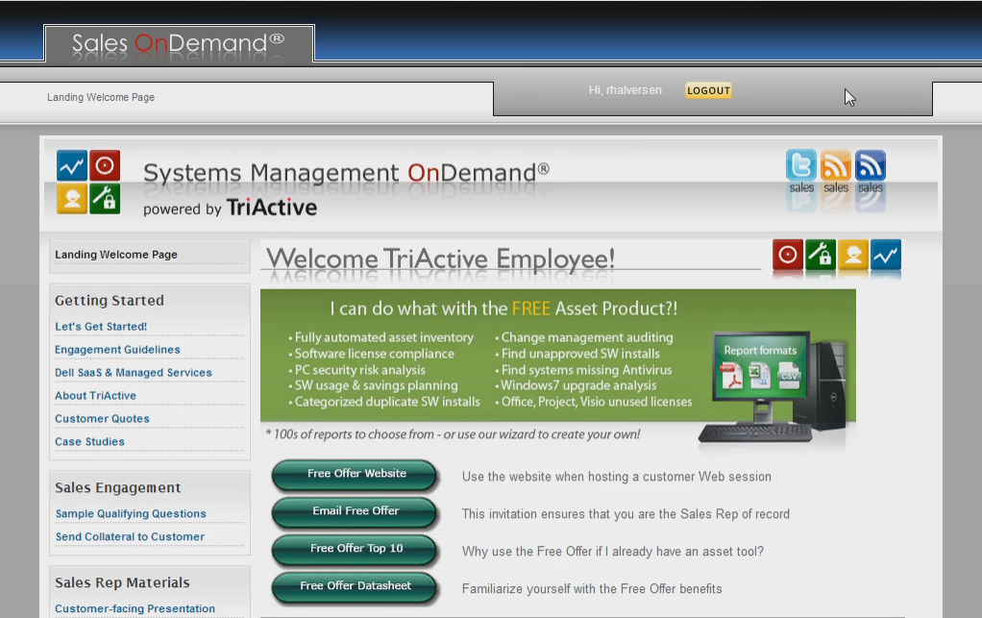Click the blue chart icon in the Systems Management logo

click(x=72, y=166)
